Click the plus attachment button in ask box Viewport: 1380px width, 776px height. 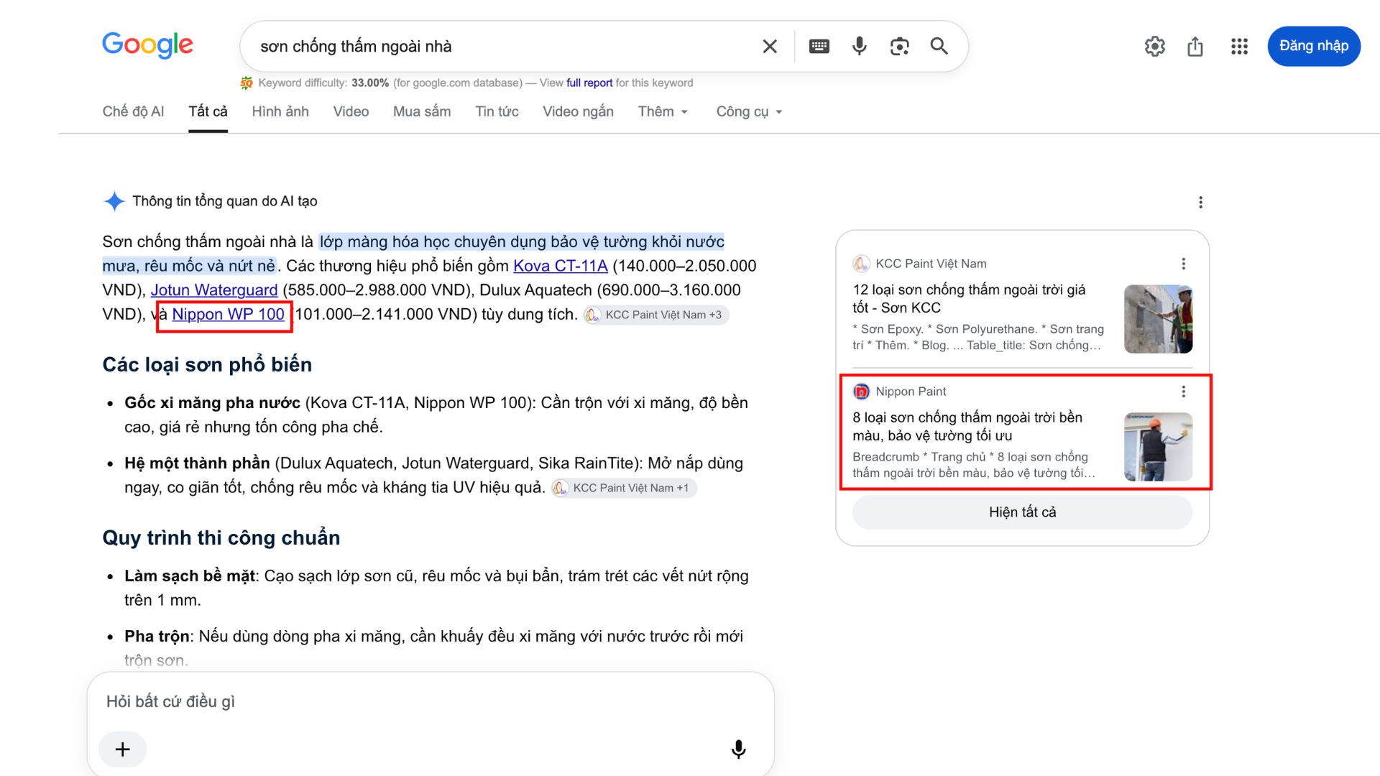[123, 749]
